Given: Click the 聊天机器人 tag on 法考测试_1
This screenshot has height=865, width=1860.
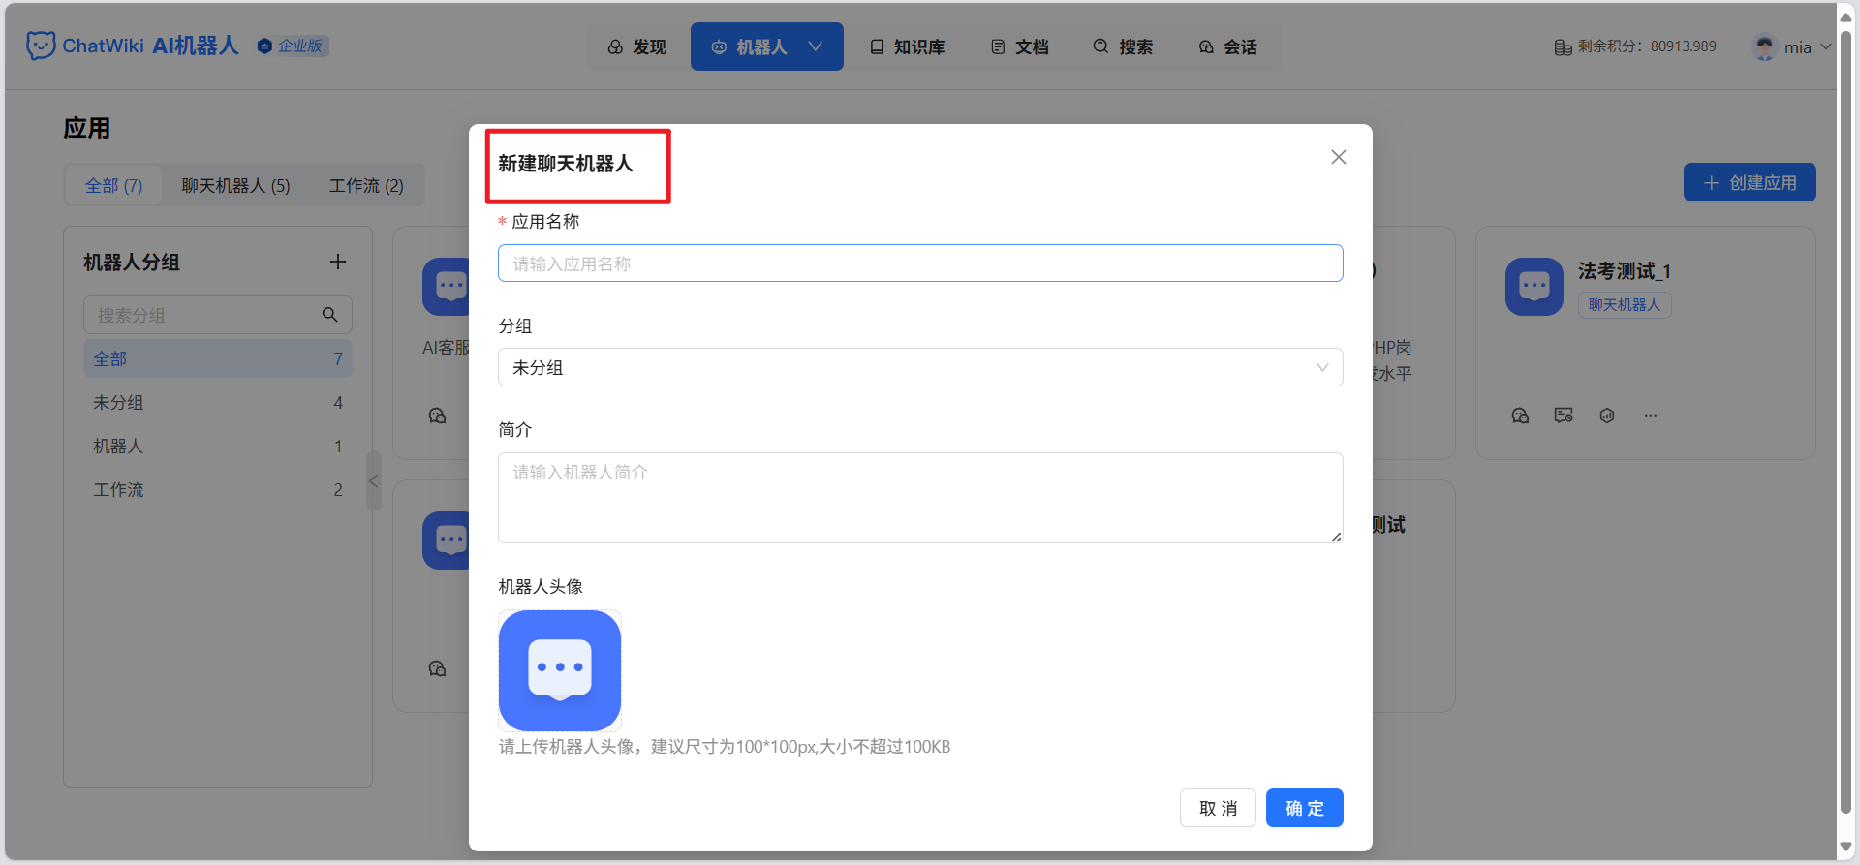Looking at the screenshot, I should pos(1625,304).
